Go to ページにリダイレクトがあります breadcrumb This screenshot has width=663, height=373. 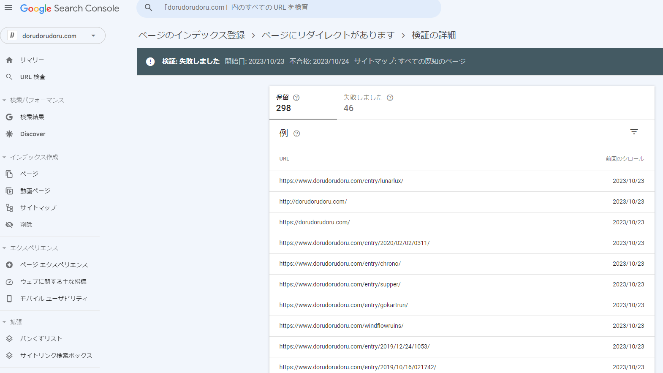[328, 35]
